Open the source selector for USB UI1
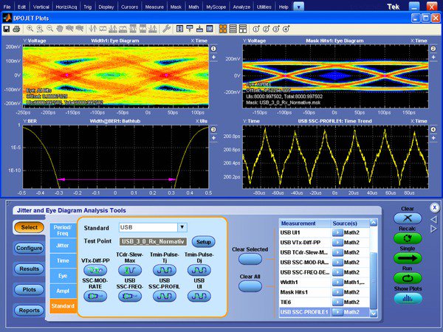The height and width of the screenshot is (332, 443). pos(337,233)
